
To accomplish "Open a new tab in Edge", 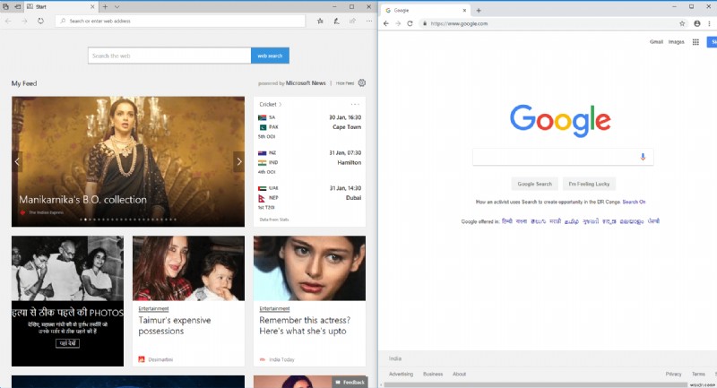I will coord(105,7).
